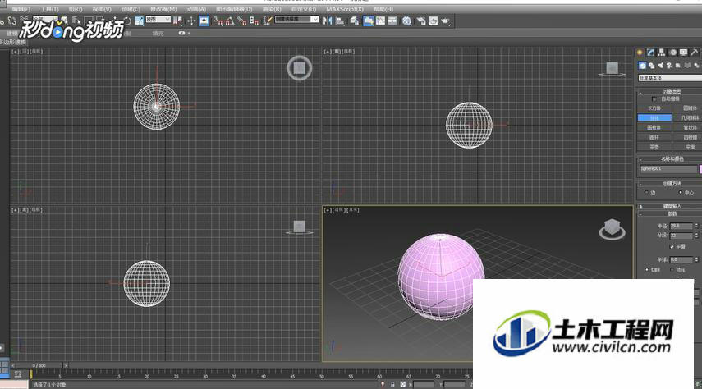Screen dimensions: 702x389
Task: Open the MAXScript(X) menu
Action: (345, 9)
